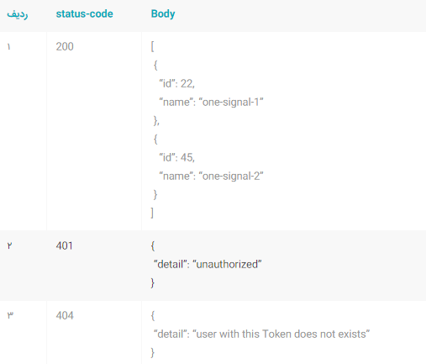Click the Body column header
Screen dimensions: 426x364
[x=163, y=14]
